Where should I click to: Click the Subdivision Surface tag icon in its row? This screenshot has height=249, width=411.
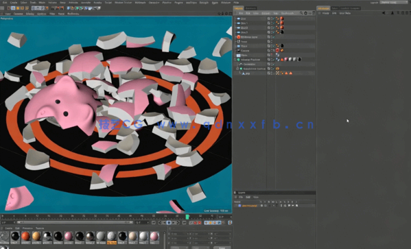point(277,69)
